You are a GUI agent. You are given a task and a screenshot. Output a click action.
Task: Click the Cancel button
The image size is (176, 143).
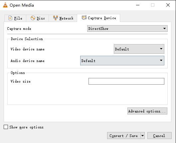(159, 136)
